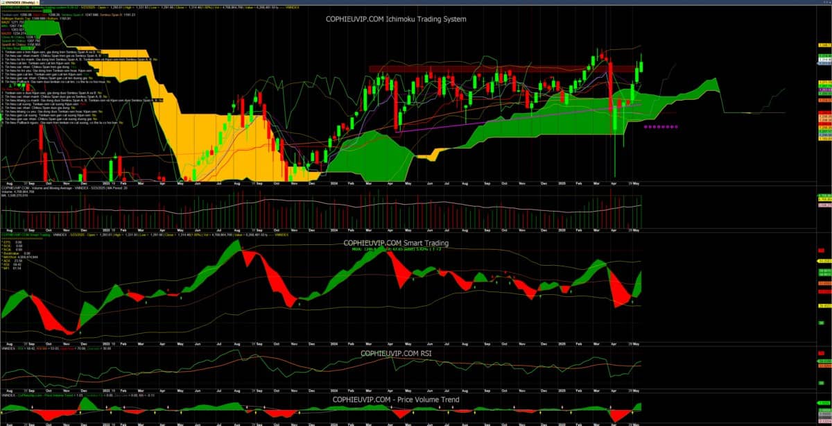This screenshot has height=426, width=832.
Task: Select the VNINDEX (Weekly) chart tab
Action: (x=19, y=2)
